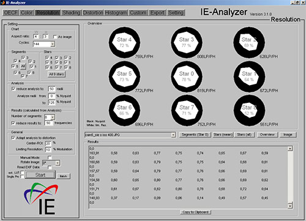Viewport: 306px width, 221px height.
Task: Toggle star 4 checkbox in Stars group
Action: 47,58
